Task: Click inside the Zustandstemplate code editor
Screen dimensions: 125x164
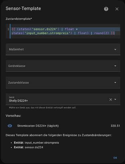Action: coord(63,31)
